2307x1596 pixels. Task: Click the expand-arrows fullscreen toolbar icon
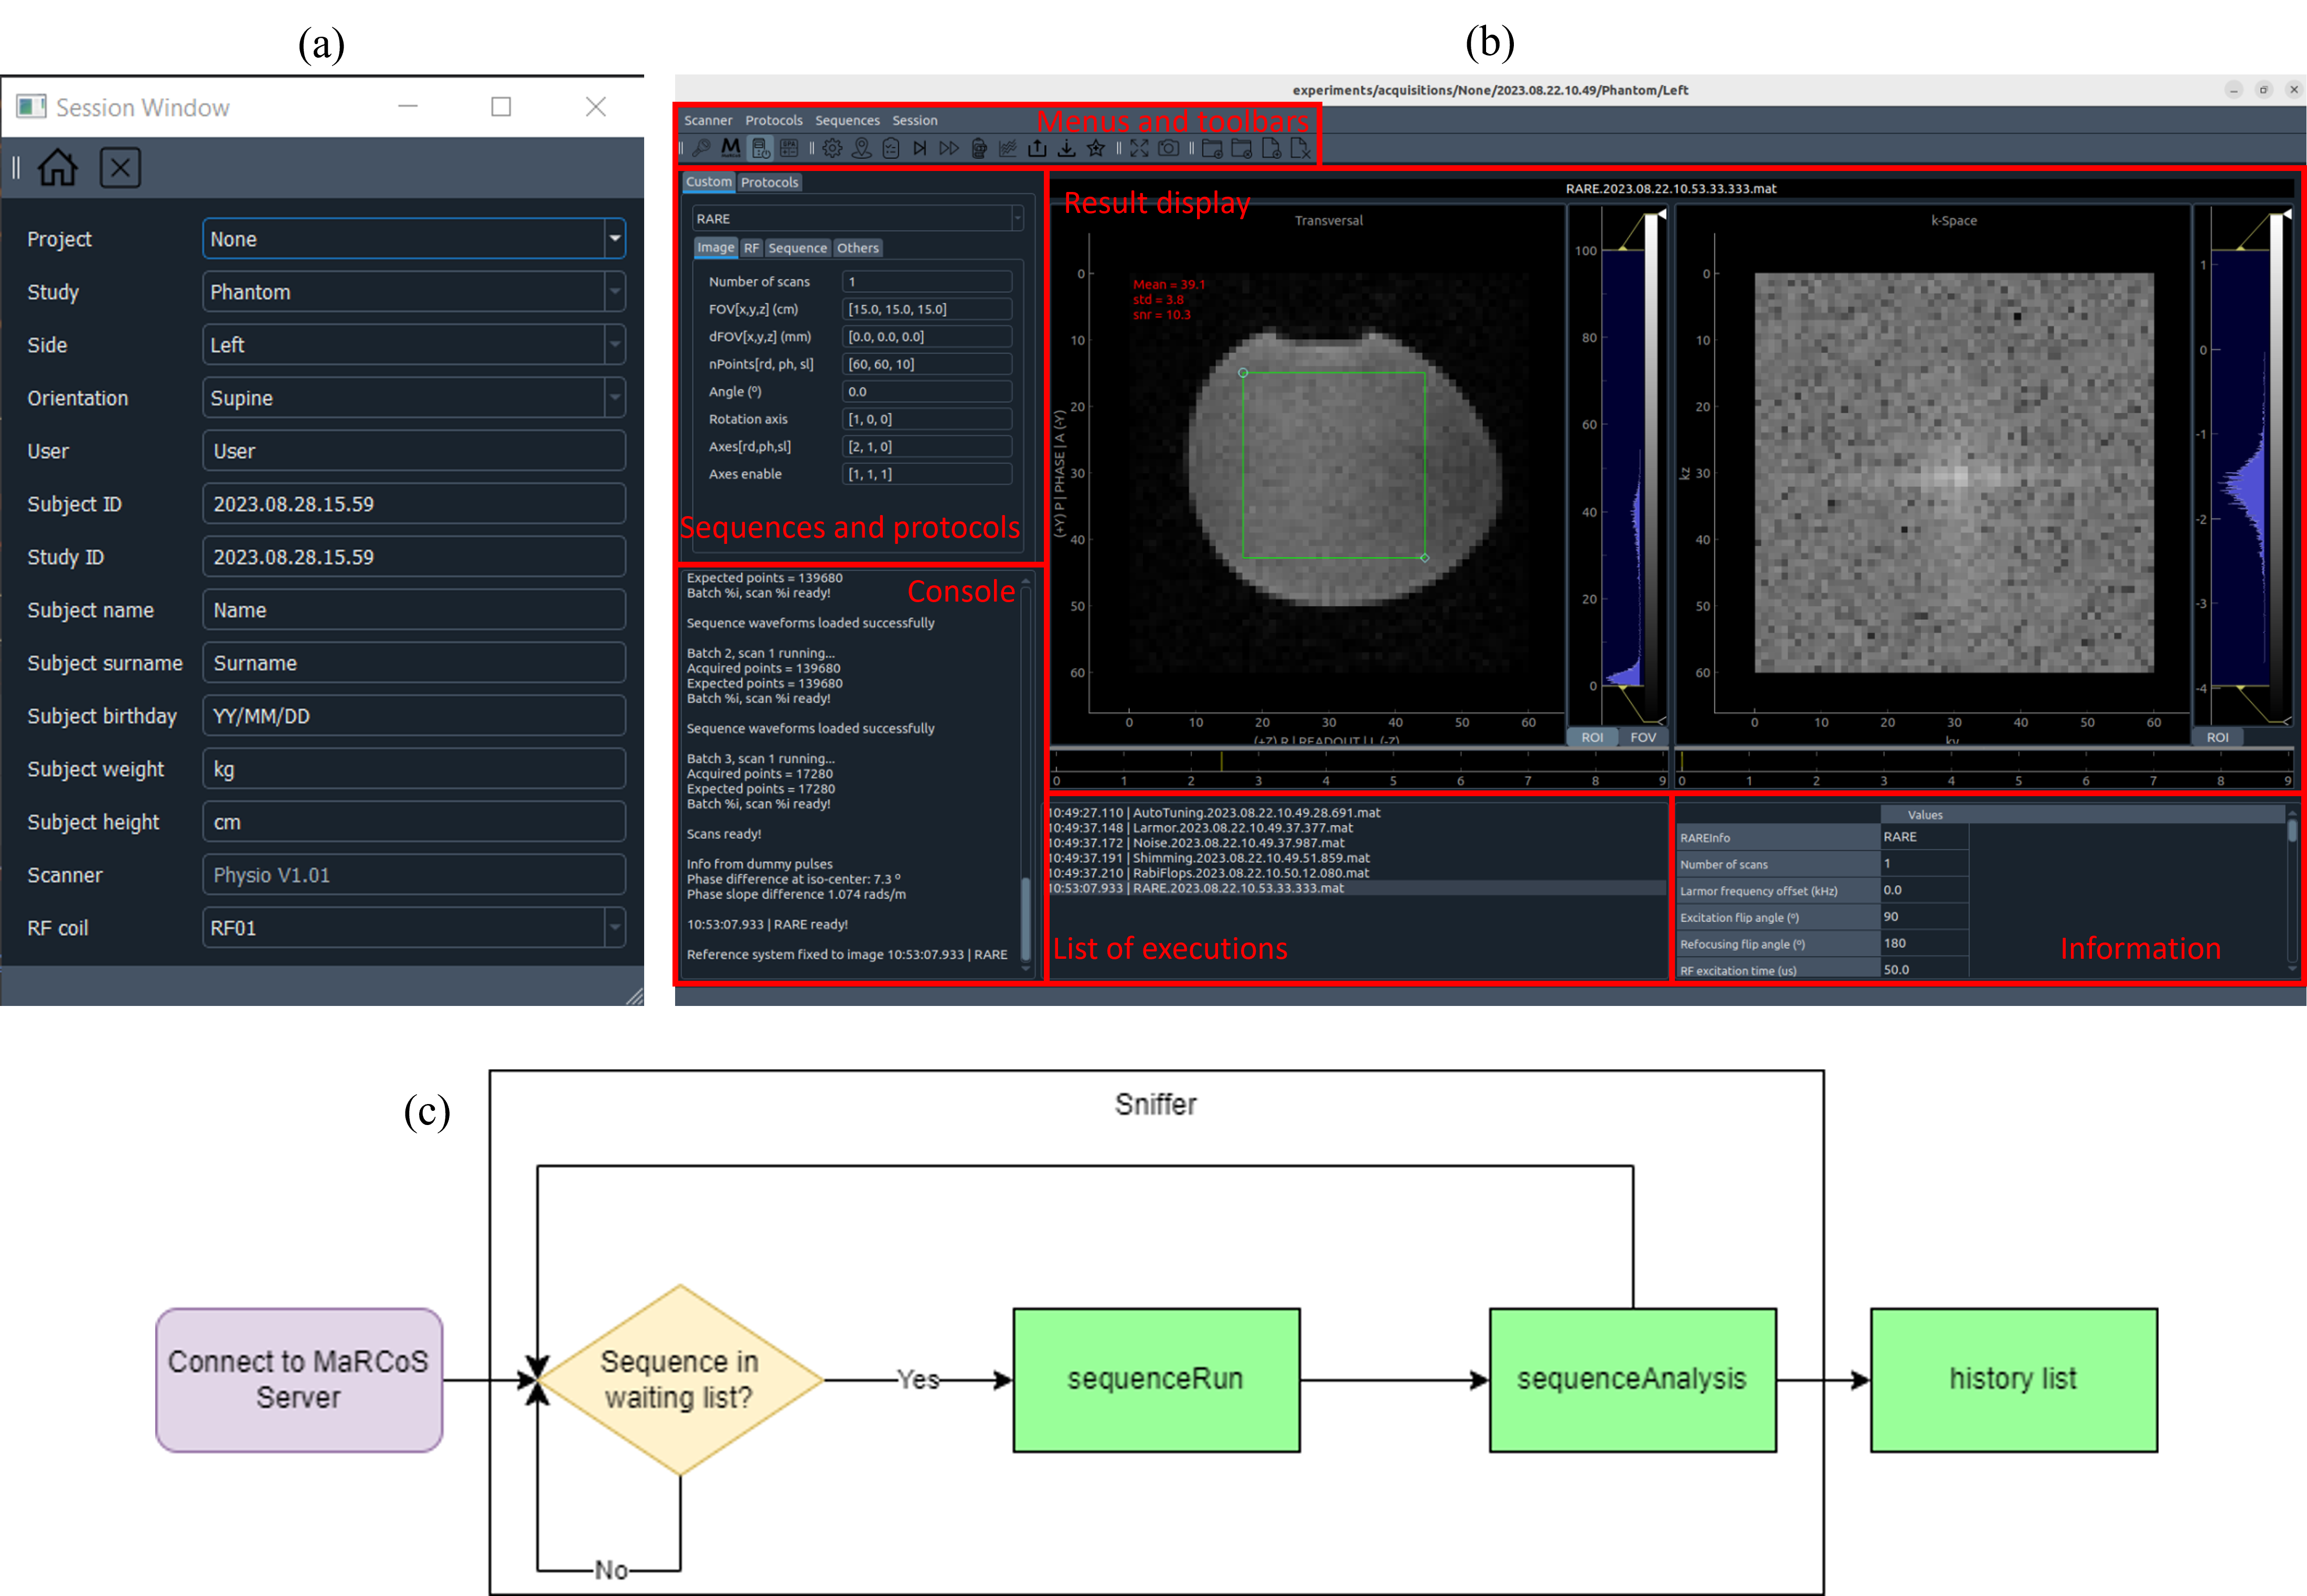(1139, 148)
